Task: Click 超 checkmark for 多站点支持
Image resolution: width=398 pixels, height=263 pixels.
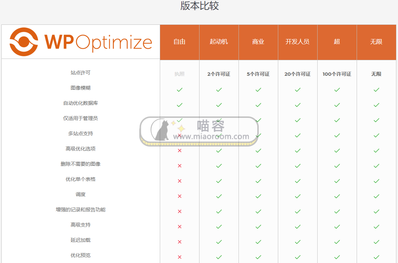Action: [337, 135]
